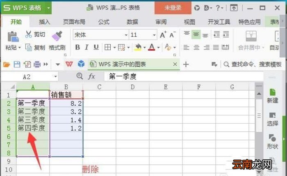Click the save floppy disk icon
287x176 pixels.
click(17, 65)
